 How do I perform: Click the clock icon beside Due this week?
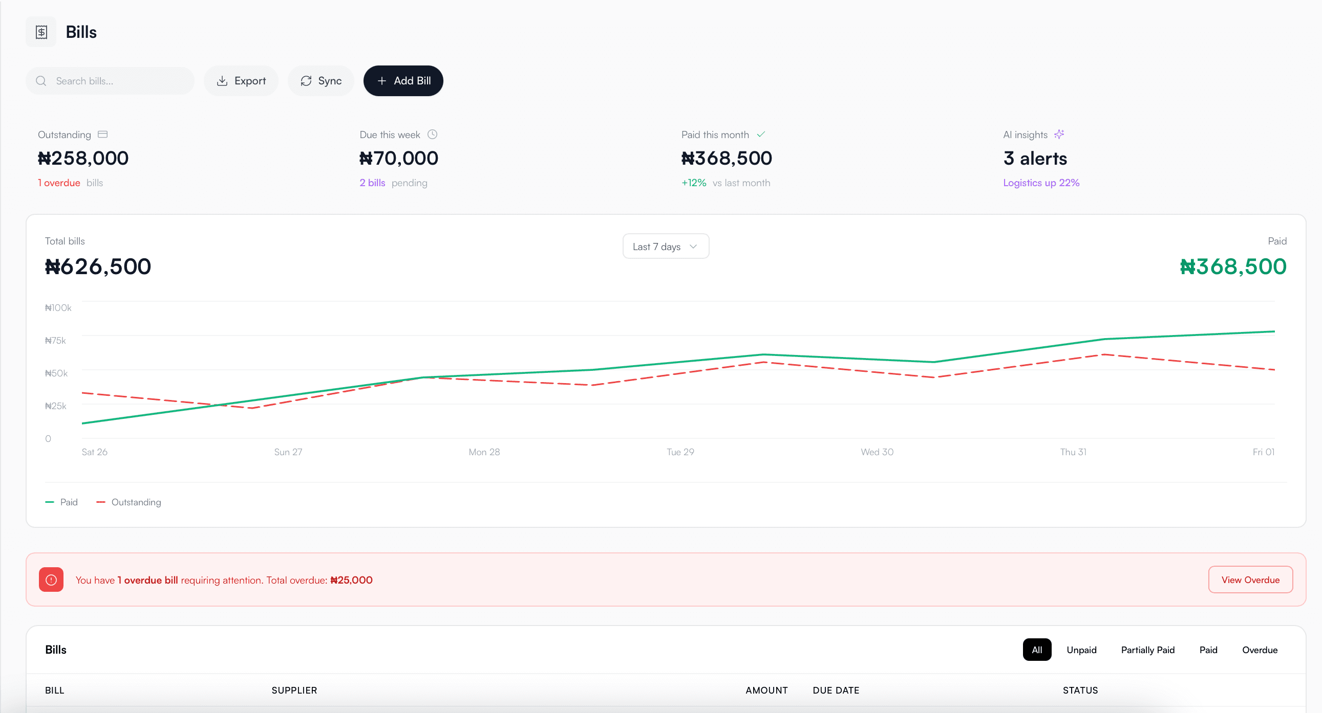click(432, 134)
